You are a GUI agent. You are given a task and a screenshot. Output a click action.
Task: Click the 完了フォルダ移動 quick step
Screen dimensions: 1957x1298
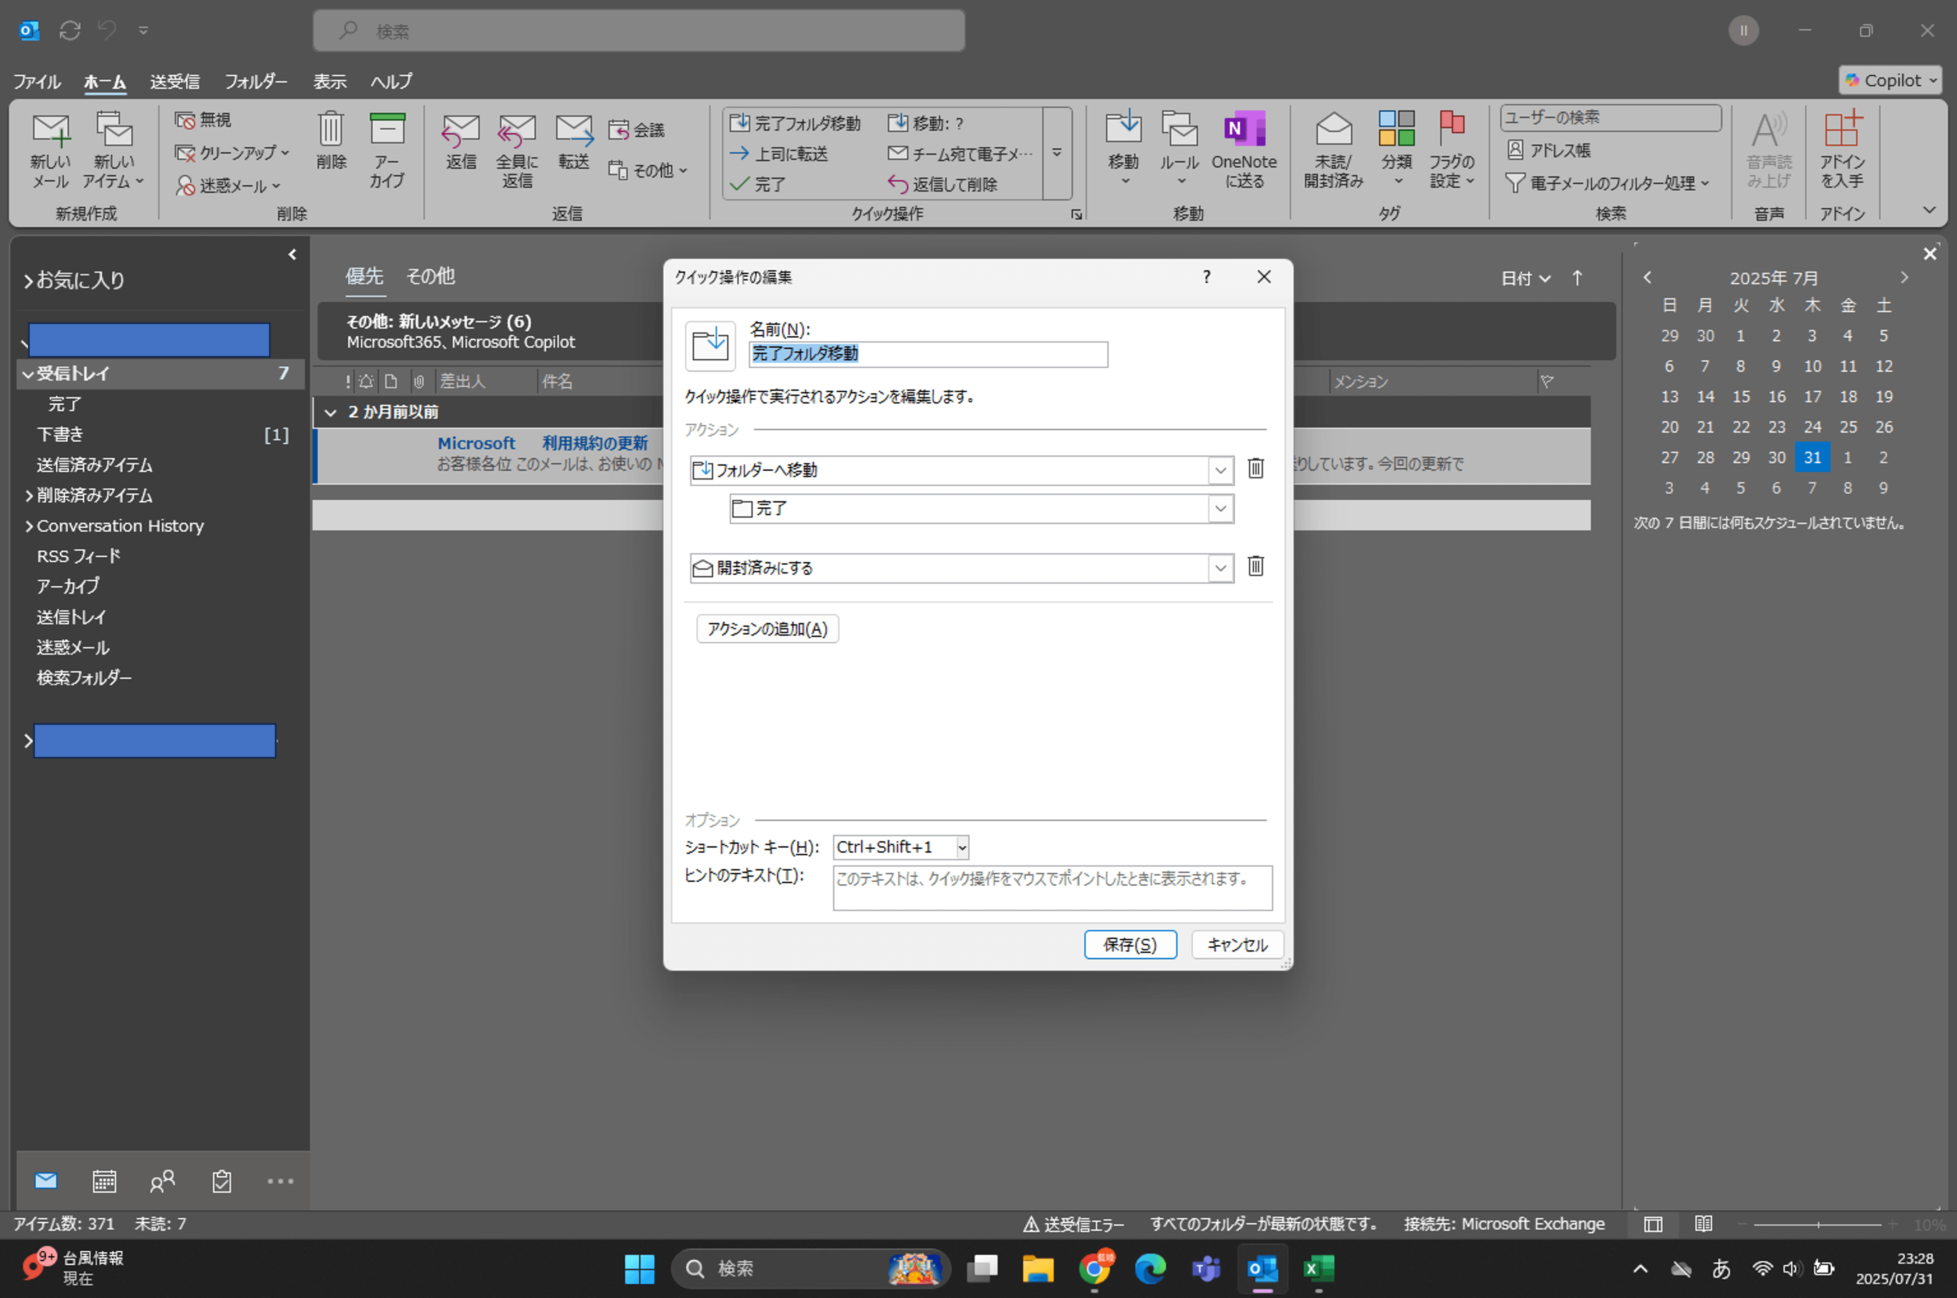796,123
